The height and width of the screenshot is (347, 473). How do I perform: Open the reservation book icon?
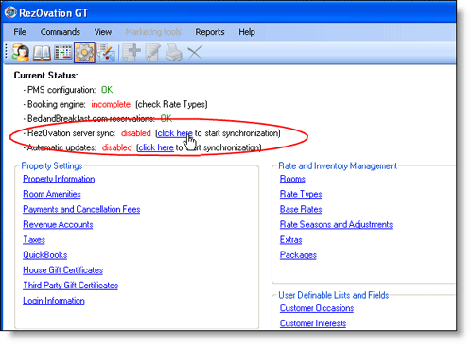(x=42, y=53)
